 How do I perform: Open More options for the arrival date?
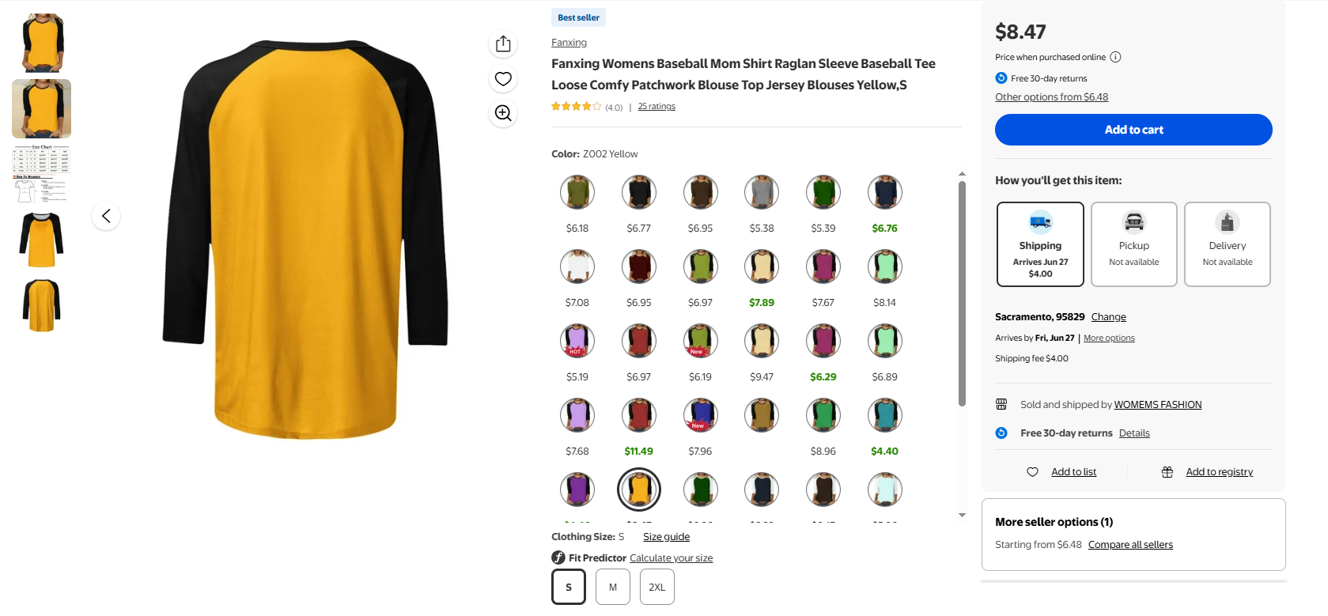[x=1109, y=338]
